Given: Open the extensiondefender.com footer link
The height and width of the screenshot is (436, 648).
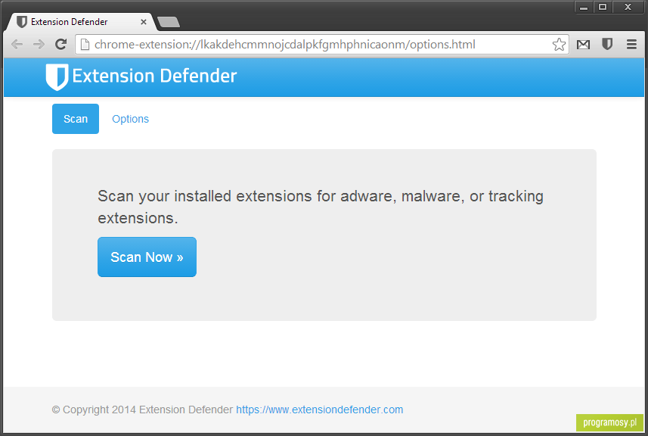Looking at the screenshot, I should coord(319,410).
